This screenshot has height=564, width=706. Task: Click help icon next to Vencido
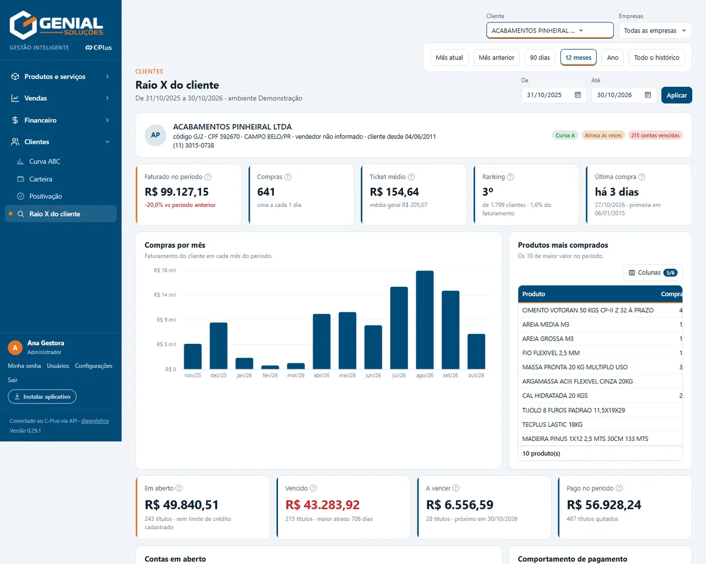pyautogui.click(x=313, y=488)
